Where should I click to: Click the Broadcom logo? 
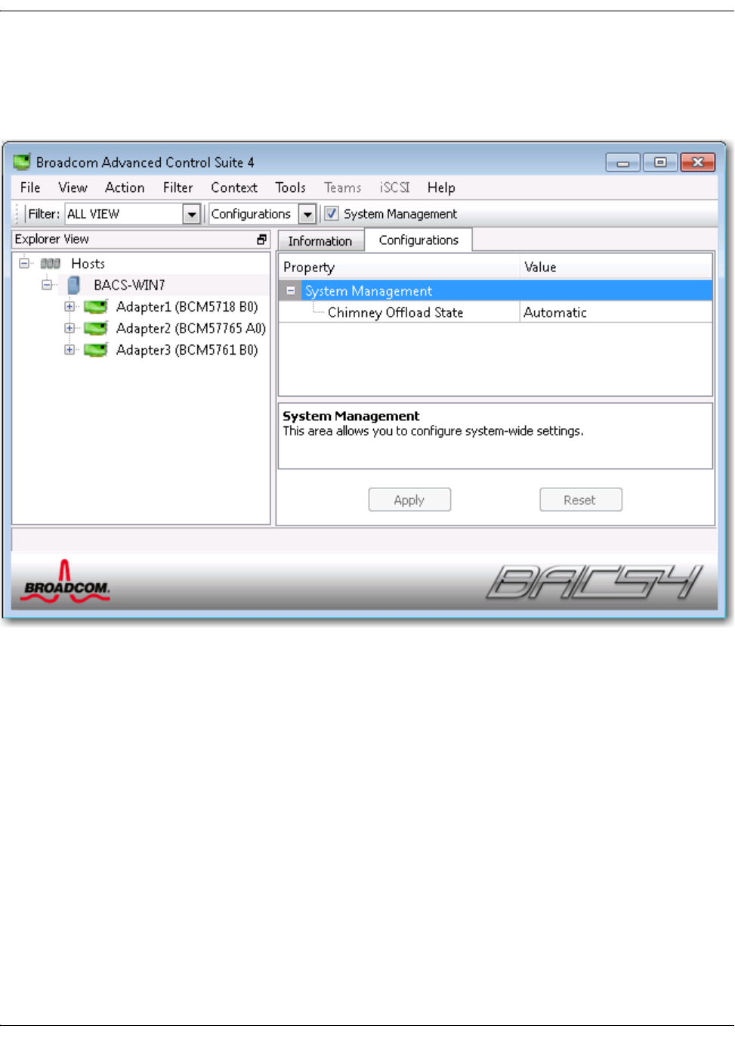(65, 582)
